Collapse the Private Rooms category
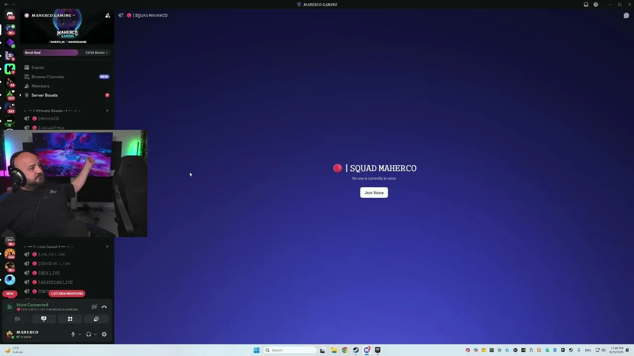The image size is (634, 356). tap(52, 111)
